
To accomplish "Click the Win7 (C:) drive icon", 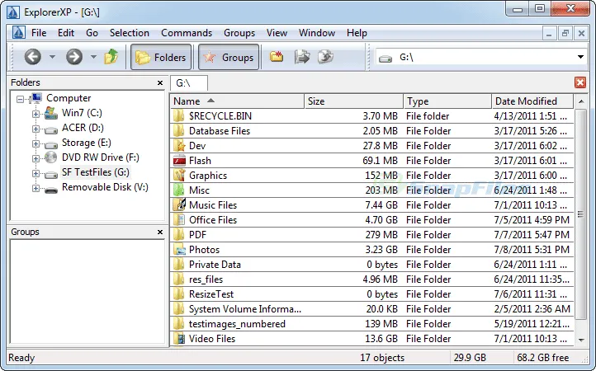I will (51, 113).
